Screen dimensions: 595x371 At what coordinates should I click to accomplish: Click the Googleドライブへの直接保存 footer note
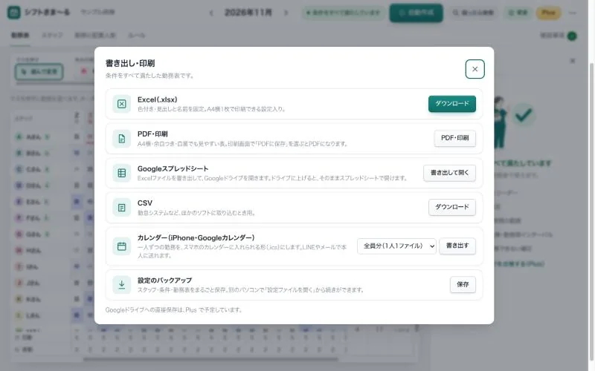pyautogui.click(x=173, y=309)
